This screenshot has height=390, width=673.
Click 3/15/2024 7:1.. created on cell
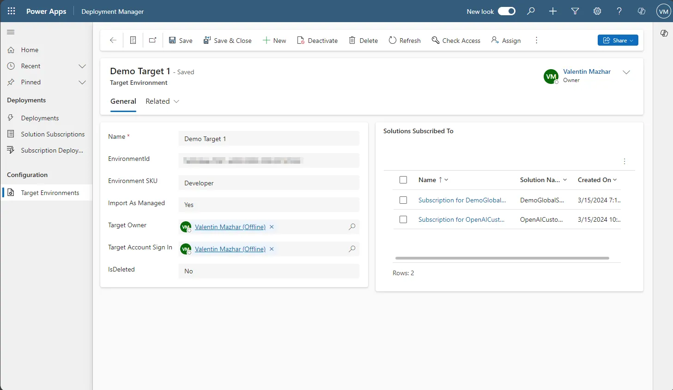599,200
